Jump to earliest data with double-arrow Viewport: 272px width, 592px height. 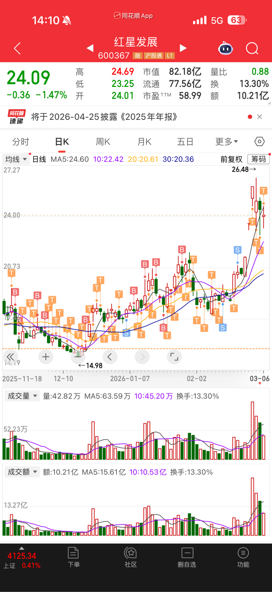click(x=10, y=357)
